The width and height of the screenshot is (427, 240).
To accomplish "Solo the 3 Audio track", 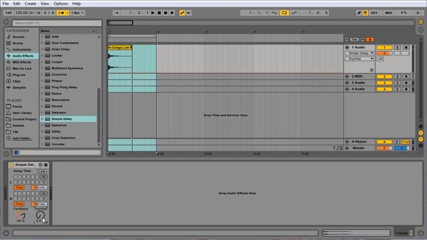I will (398, 83).
